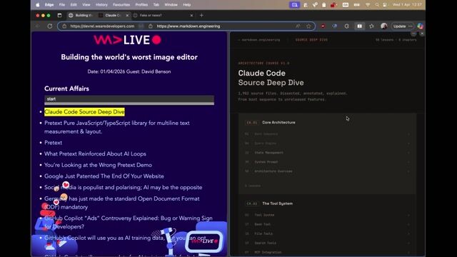Open split pane more options icon

(413, 34)
